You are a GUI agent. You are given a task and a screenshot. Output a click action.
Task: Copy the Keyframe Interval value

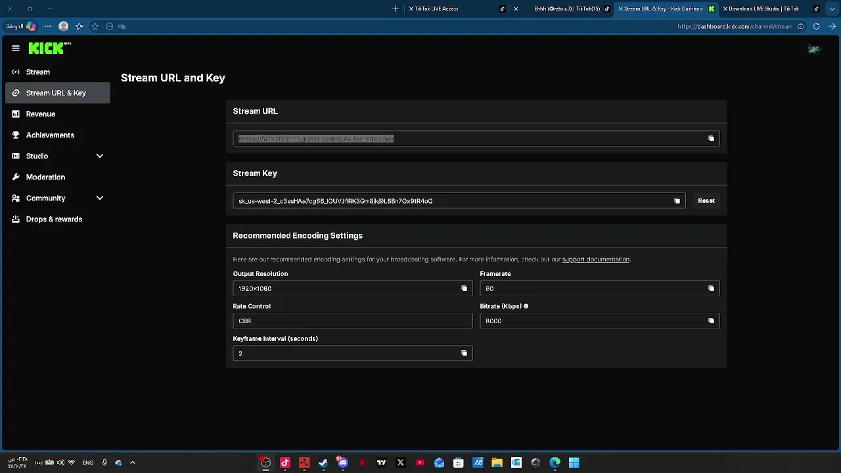coord(464,353)
